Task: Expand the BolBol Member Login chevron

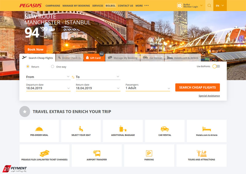Action: [201, 6]
